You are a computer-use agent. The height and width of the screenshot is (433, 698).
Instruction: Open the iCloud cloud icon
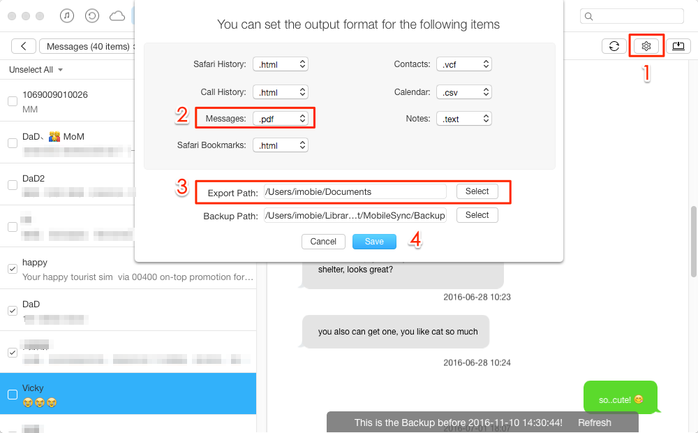point(117,17)
